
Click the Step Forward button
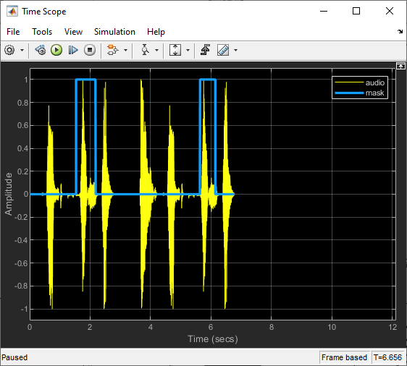pos(73,50)
